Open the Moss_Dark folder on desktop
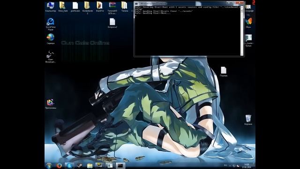The width and height of the screenshot is (300, 169). pos(63,7)
